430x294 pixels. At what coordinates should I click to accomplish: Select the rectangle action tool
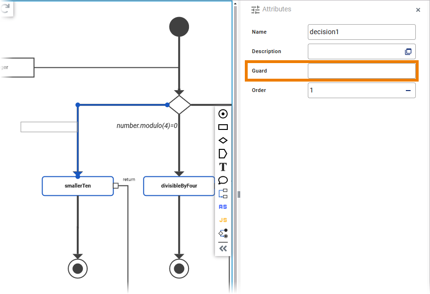[x=223, y=127]
